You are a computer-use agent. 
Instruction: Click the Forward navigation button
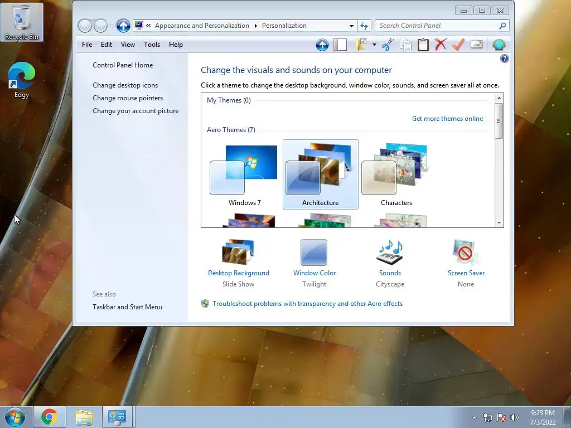tap(100, 26)
